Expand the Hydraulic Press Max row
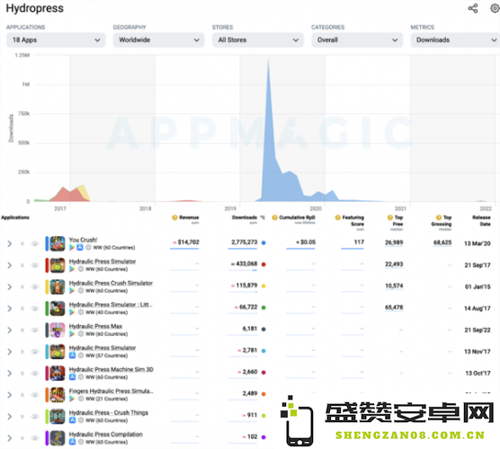500x449 pixels. point(10,330)
